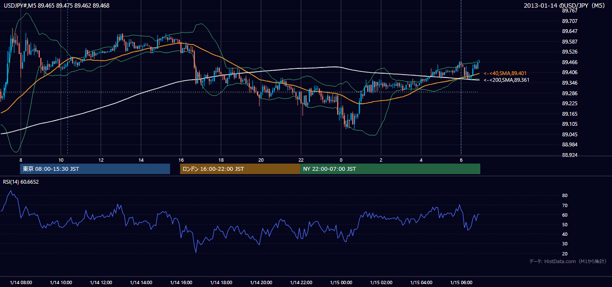Click the 1/14 16:00 time axis label
Image resolution: width=612 pixels, height=287 pixels.
click(181, 283)
